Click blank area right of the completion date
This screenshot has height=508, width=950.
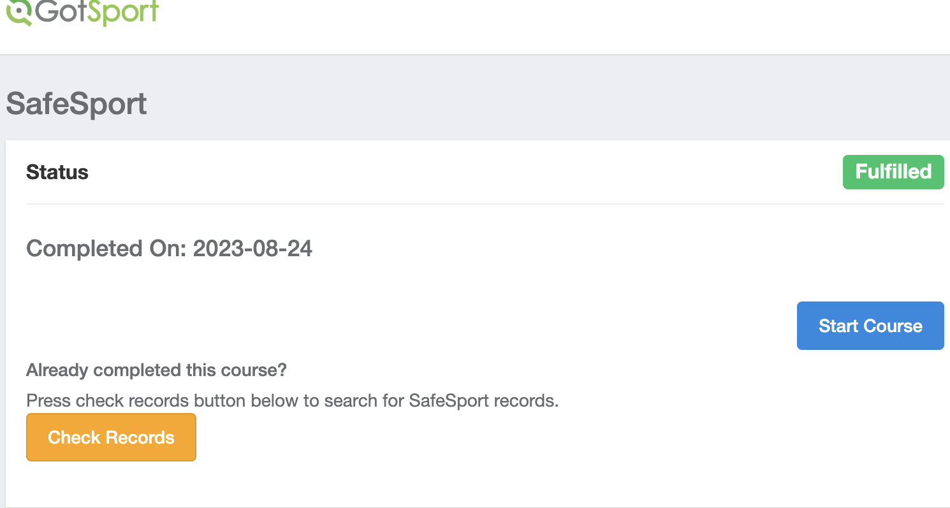point(574,249)
